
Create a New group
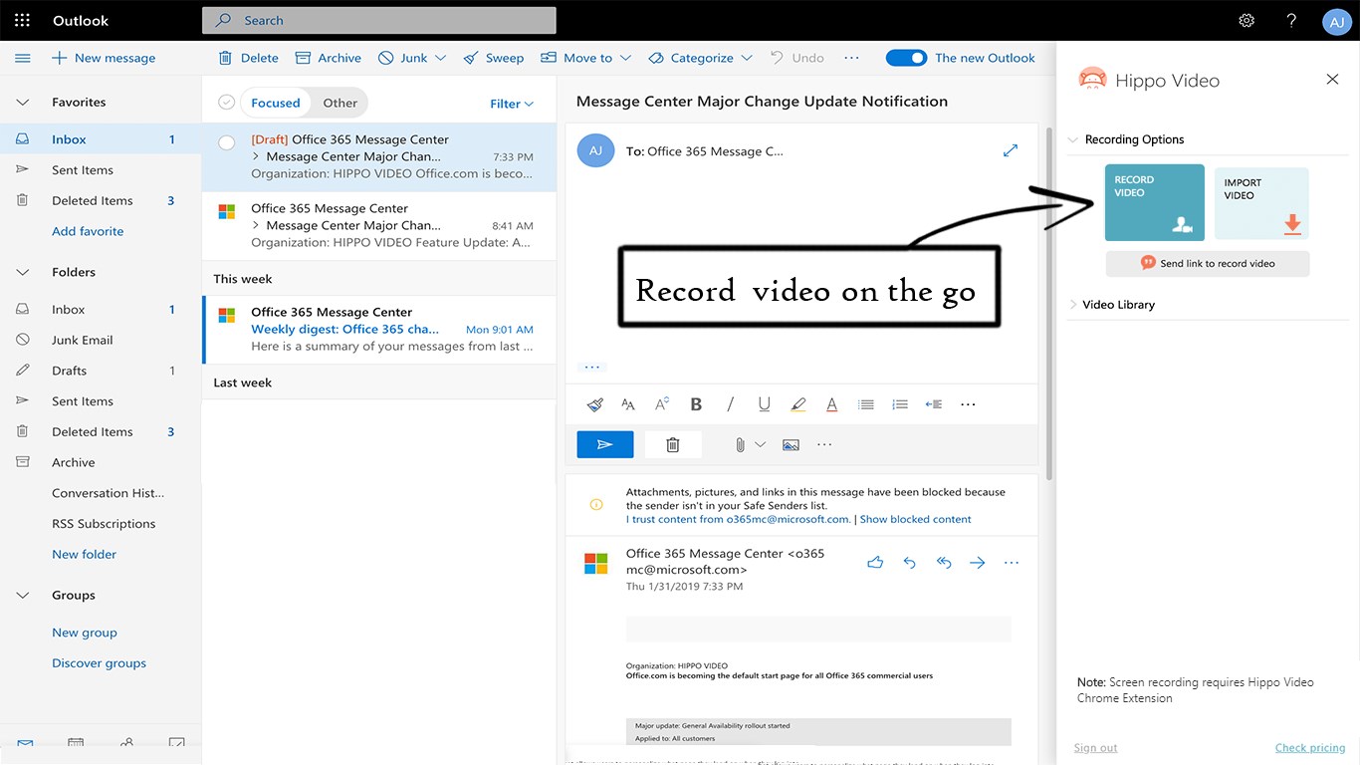(85, 633)
